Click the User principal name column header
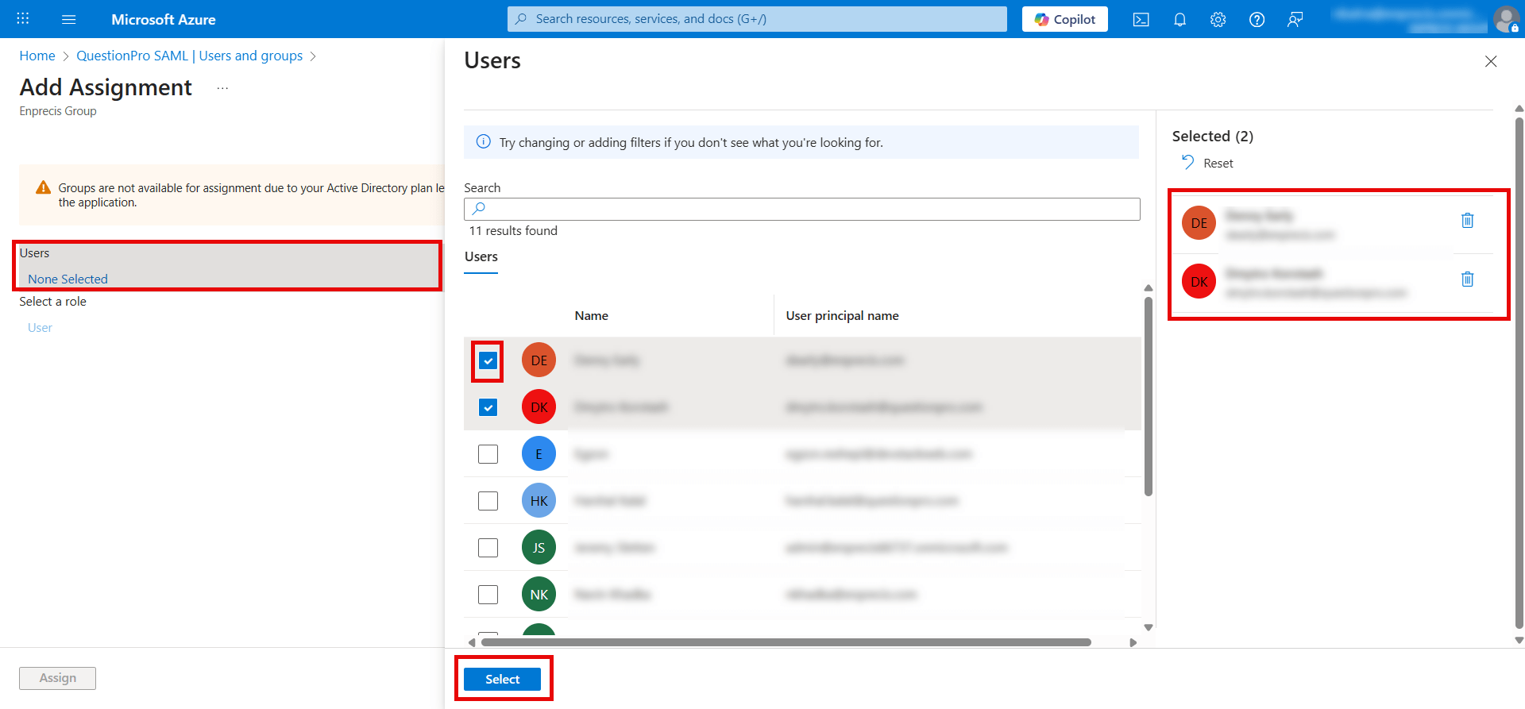The height and width of the screenshot is (709, 1525). tap(842, 316)
